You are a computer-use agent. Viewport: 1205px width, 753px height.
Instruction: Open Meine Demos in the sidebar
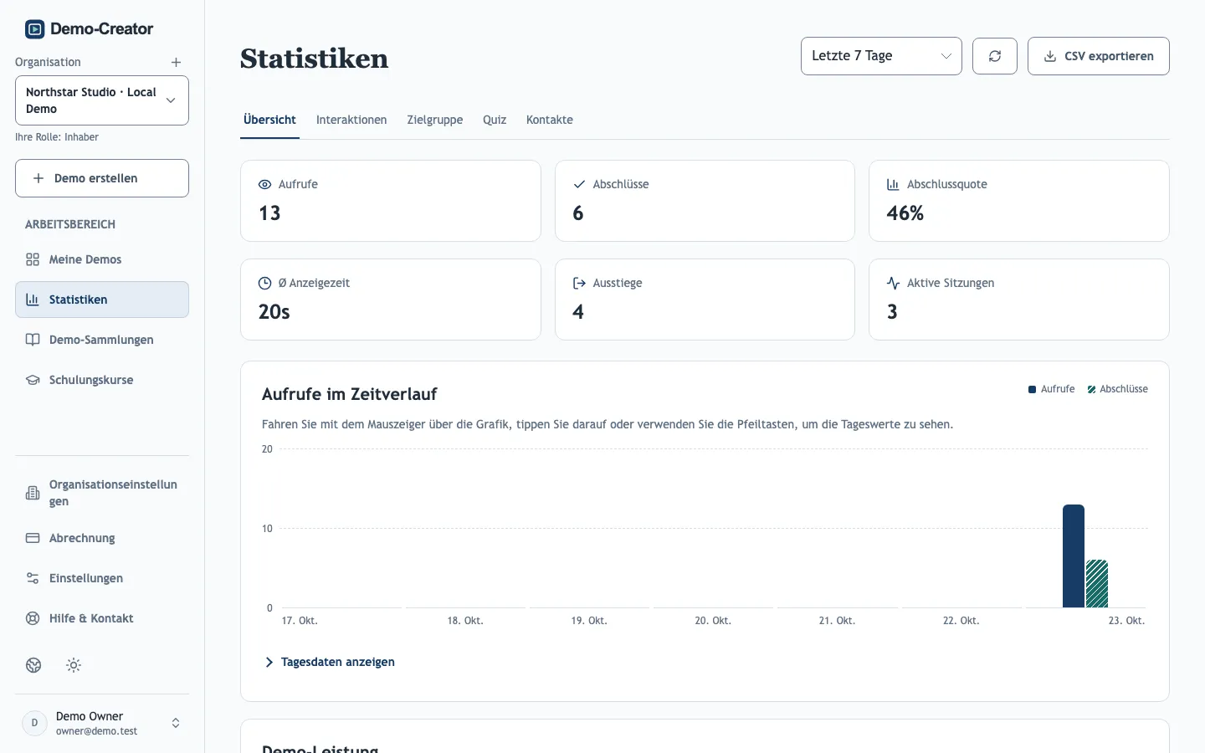102,259
